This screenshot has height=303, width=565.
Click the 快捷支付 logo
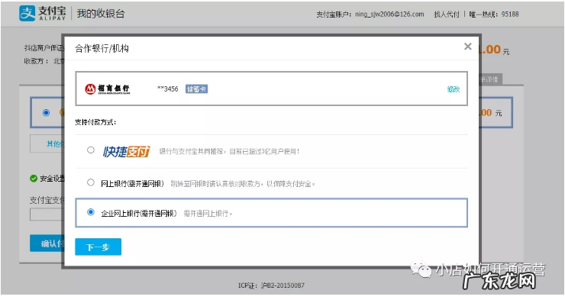(126, 152)
